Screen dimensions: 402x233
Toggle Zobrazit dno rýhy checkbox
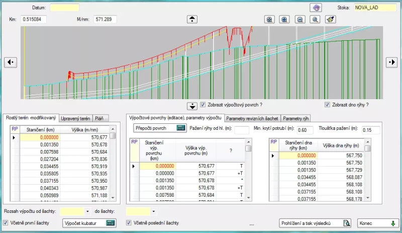(328, 105)
